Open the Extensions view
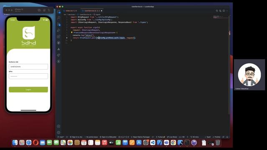The width and height of the screenshot is (267, 150). click(x=58, y=36)
